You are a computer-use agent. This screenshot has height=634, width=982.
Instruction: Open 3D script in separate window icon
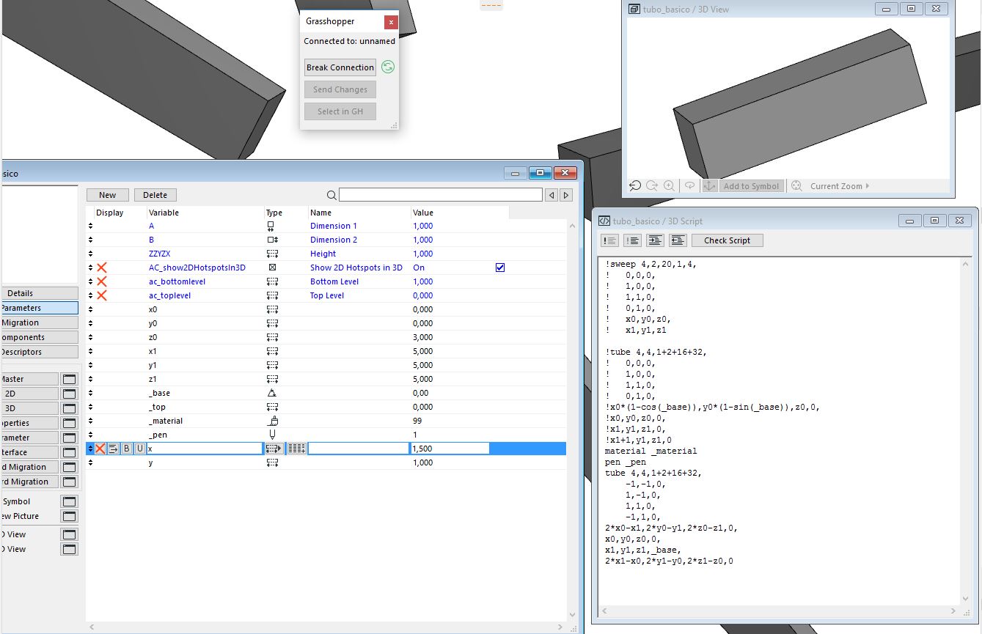69,408
